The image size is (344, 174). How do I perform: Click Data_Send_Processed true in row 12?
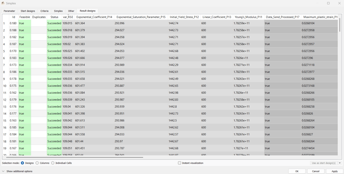click(283, 100)
